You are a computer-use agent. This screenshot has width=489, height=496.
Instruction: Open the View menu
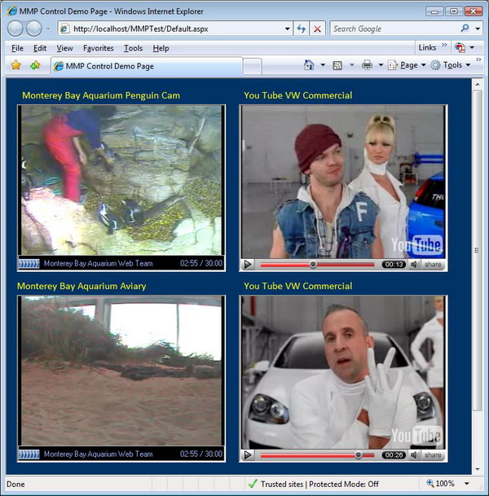click(65, 48)
